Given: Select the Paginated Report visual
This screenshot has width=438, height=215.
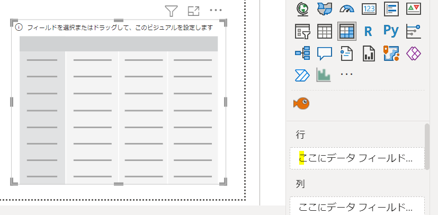Looking at the screenshot, I should 369,53.
